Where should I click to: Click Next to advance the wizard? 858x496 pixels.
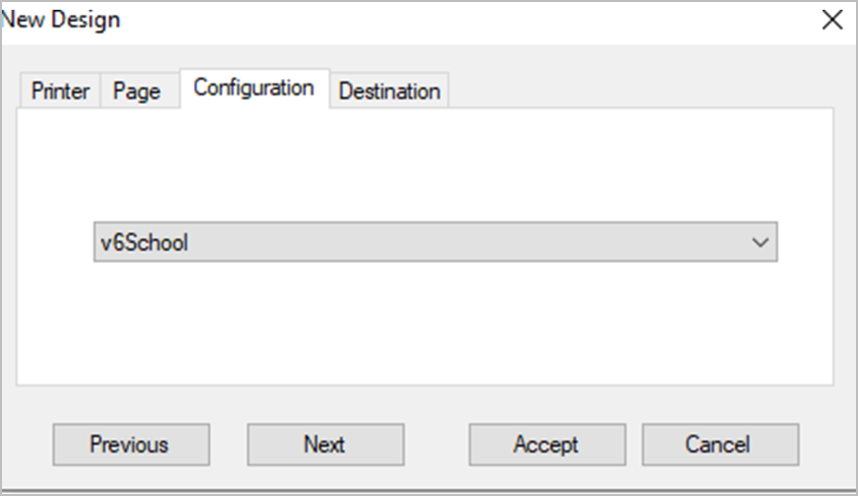tap(324, 444)
